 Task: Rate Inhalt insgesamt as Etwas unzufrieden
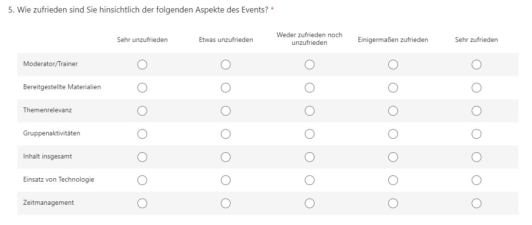[226, 157]
